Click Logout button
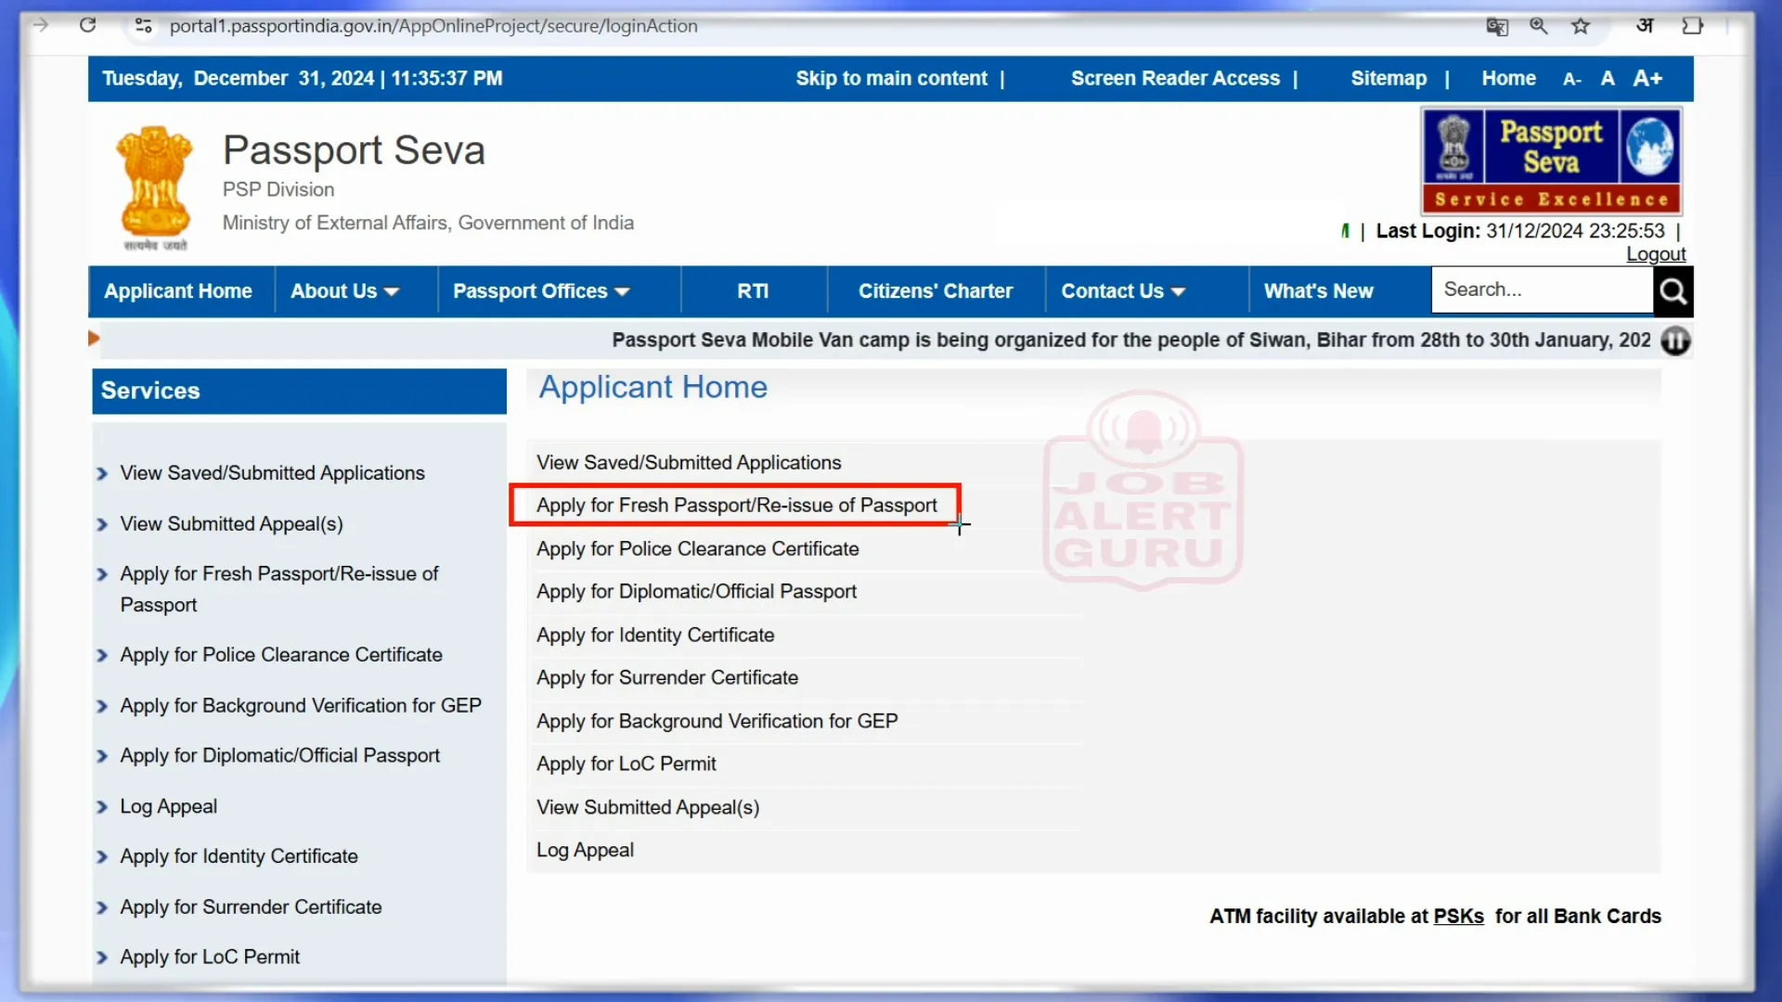1782x1002 pixels. [1656, 254]
